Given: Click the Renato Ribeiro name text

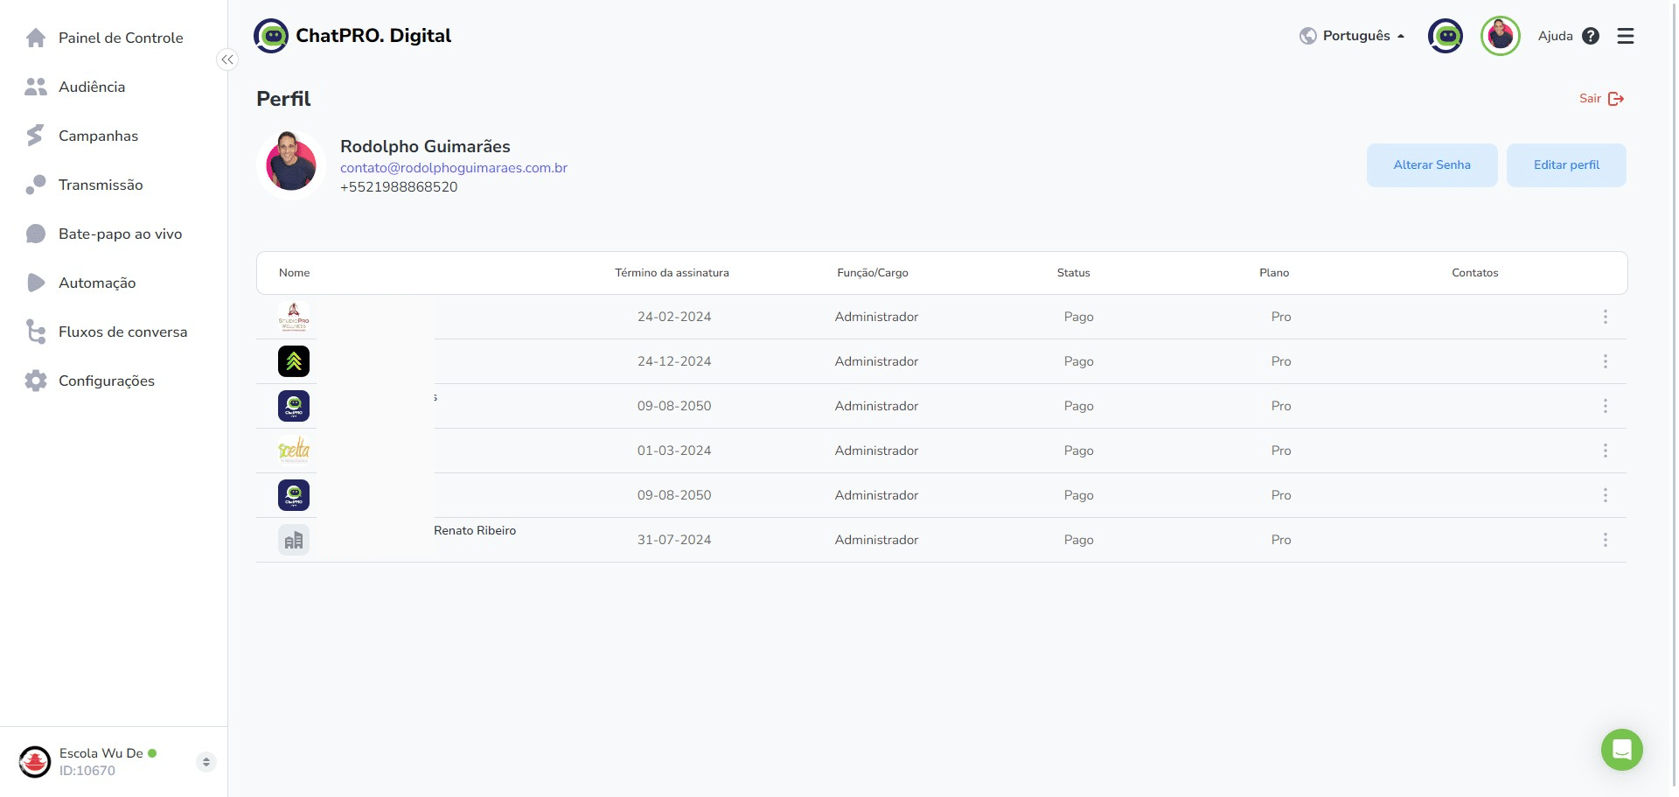Looking at the screenshot, I should [x=475, y=531].
